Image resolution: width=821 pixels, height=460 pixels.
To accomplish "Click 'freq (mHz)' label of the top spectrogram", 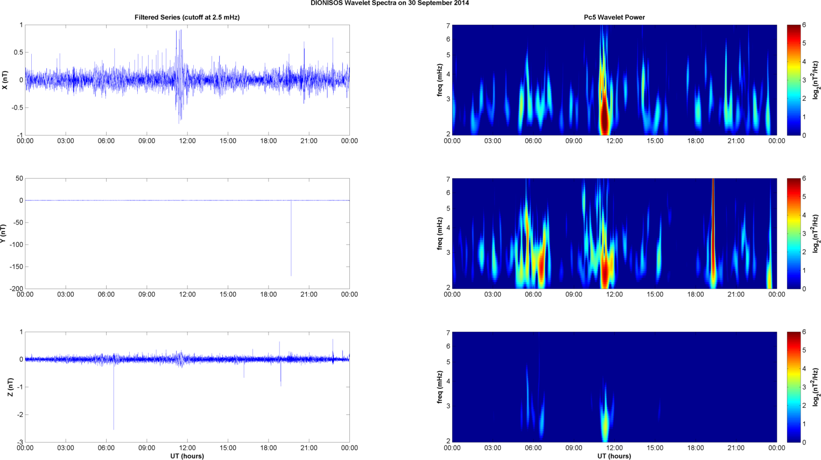I will click(x=440, y=80).
